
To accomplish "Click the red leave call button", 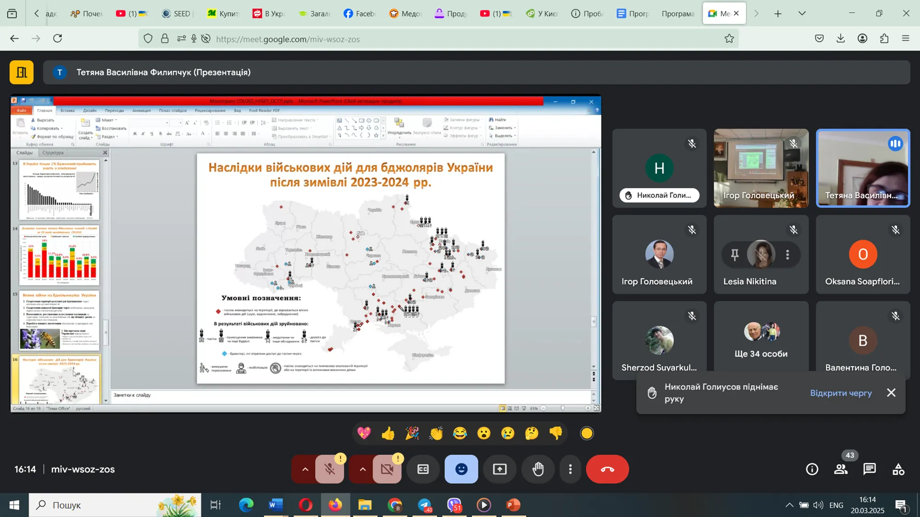I will pyautogui.click(x=607, y=469).
